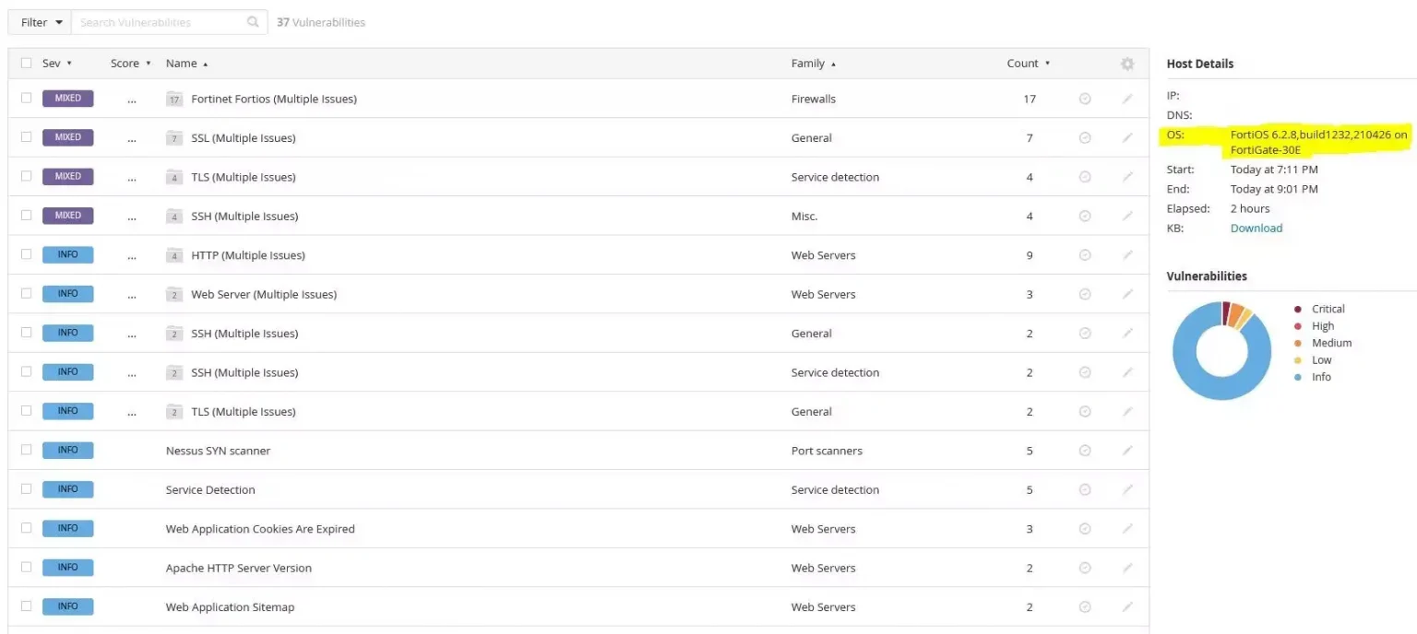This screenshot has height=634, width=1417.
Task: Click circle check icon for SSL General row
Action: (x=1085, y=138)
